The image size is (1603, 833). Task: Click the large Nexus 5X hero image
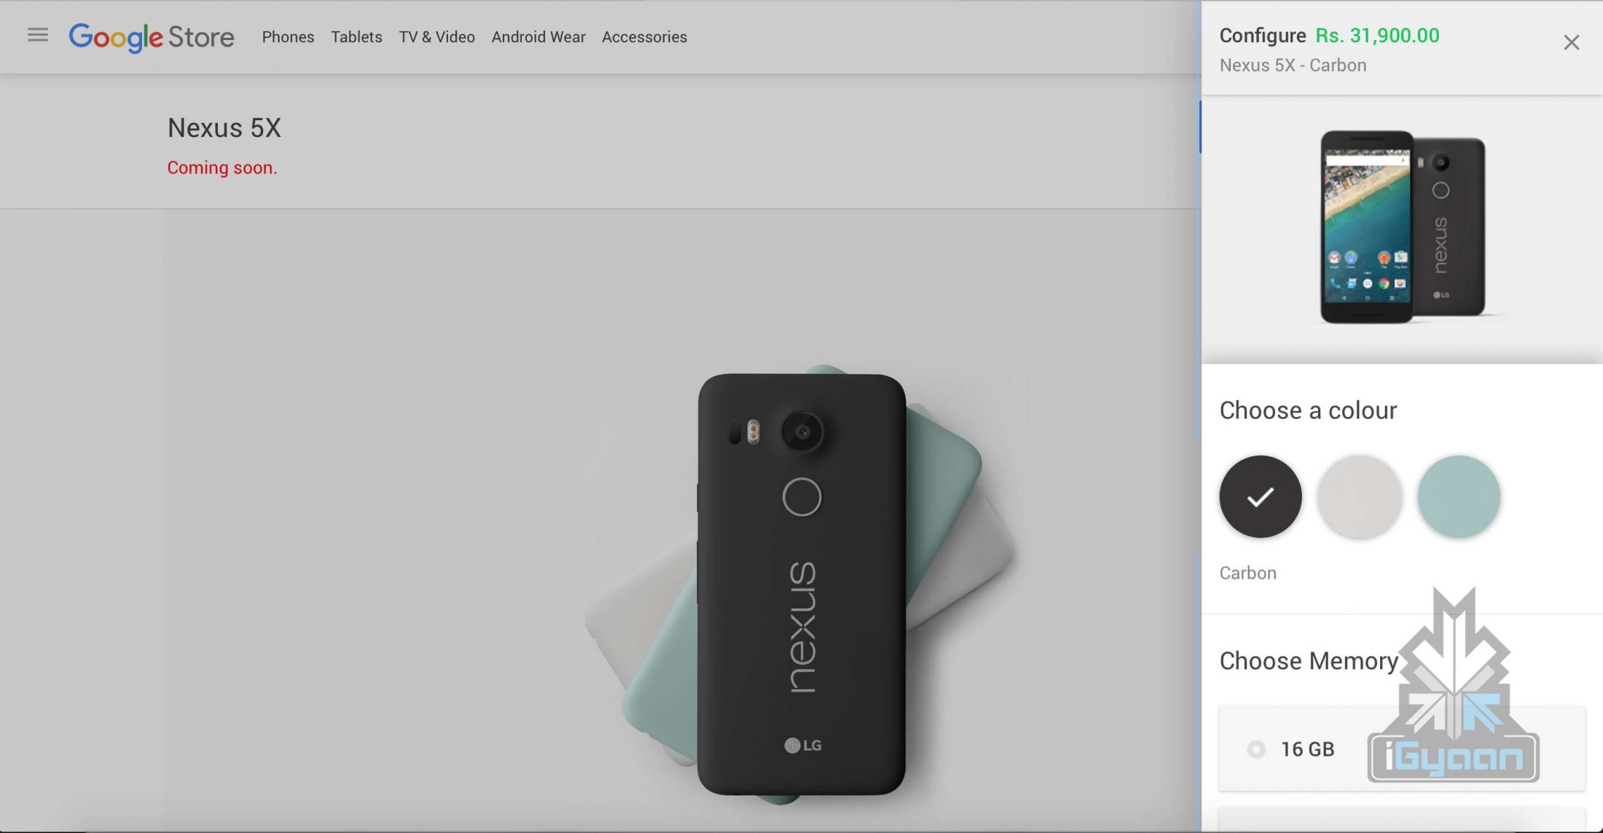pyautogui.click(x=801, y=583)
